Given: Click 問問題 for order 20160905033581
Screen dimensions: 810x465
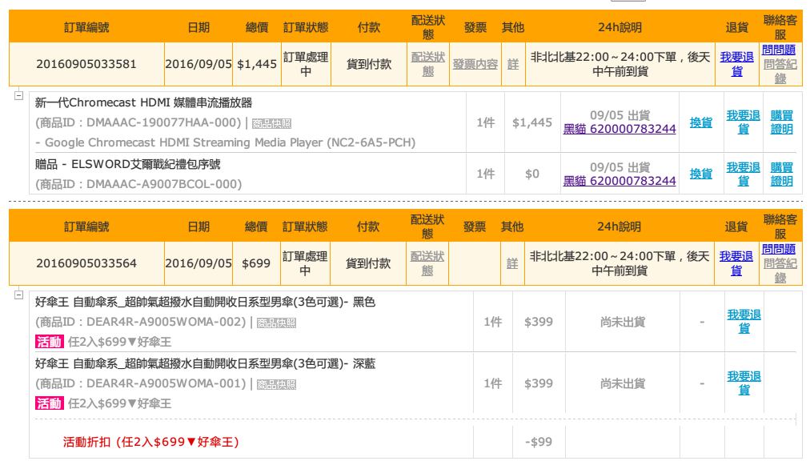Looking at the screenshot, I should click(780, 50).
